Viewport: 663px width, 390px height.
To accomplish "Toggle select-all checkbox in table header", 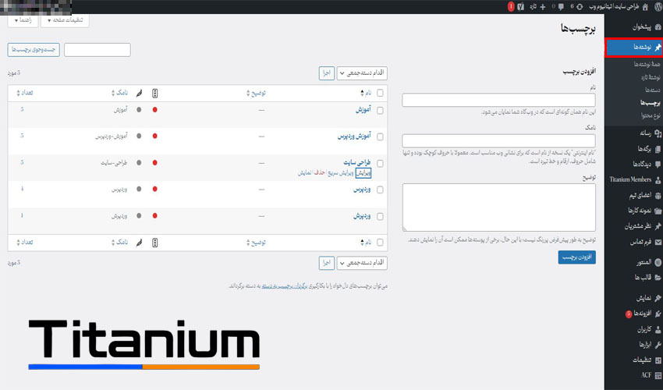I will [x=380, y=93].
